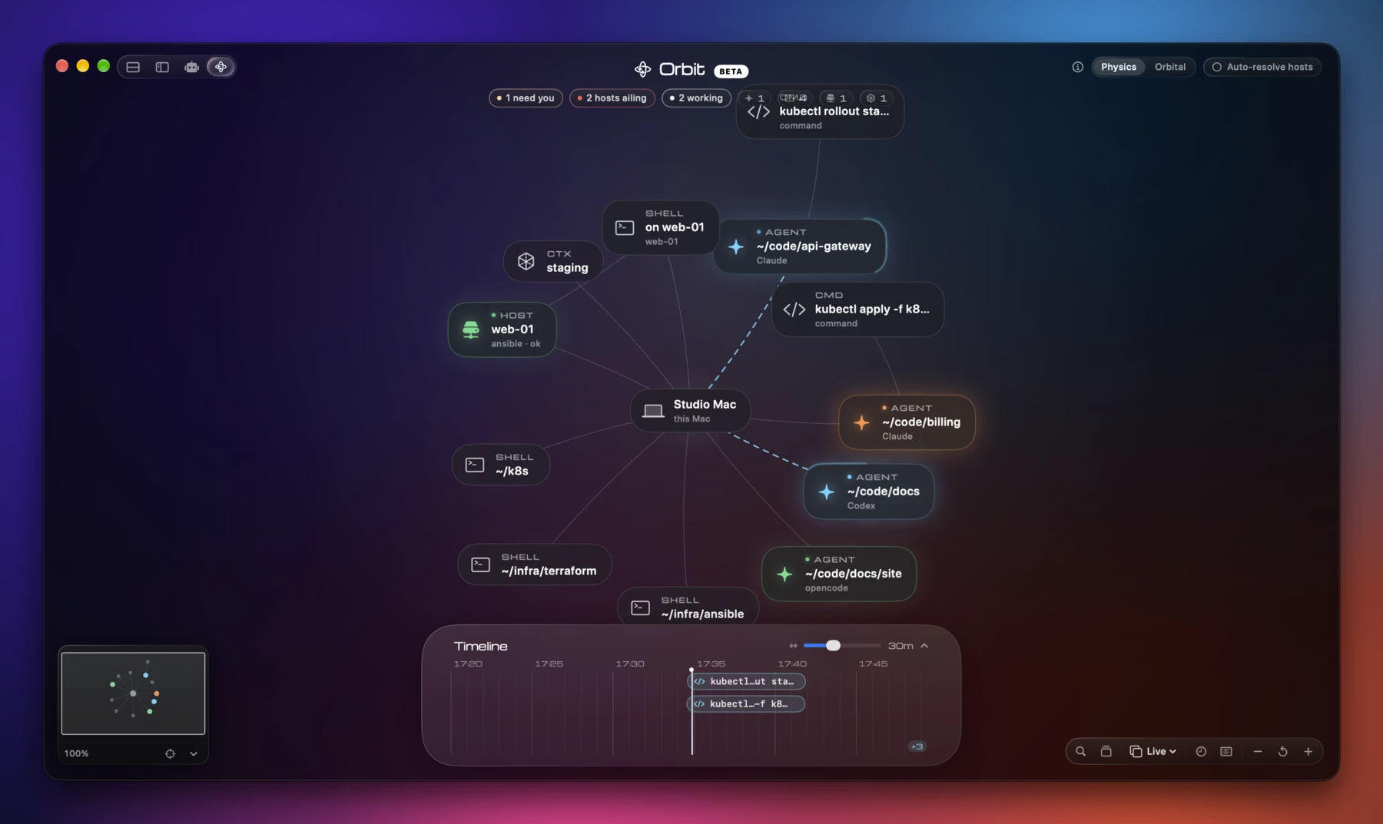Screen dimensions: 1383x824
Task: Select the ~/code/docs/site agent node
Action: 839,574
